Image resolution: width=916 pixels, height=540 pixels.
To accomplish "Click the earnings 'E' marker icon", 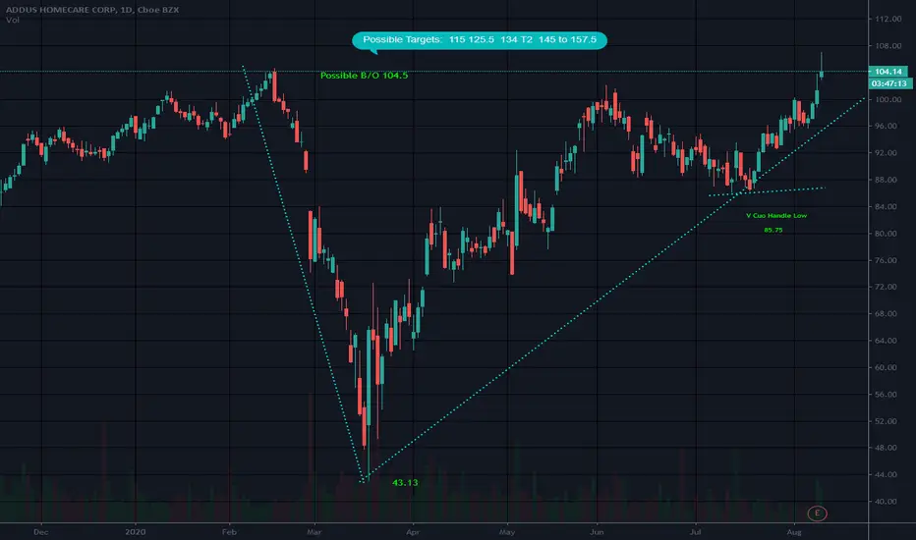I will (x=815, y=512).
